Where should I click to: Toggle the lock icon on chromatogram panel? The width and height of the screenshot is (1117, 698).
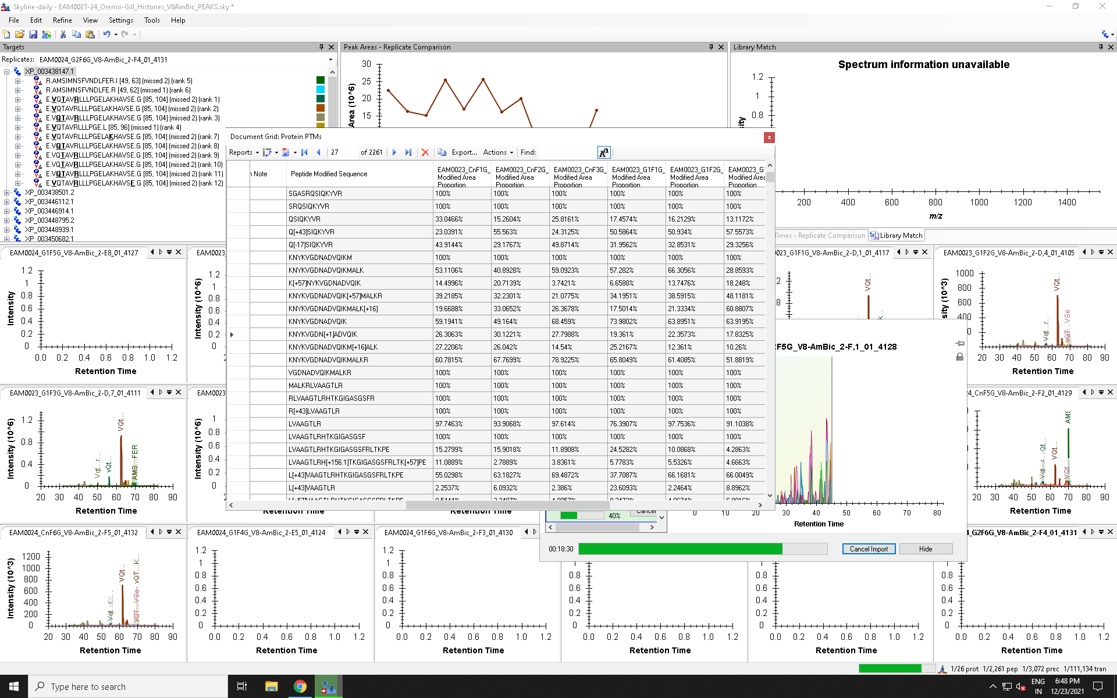[960, 357]
